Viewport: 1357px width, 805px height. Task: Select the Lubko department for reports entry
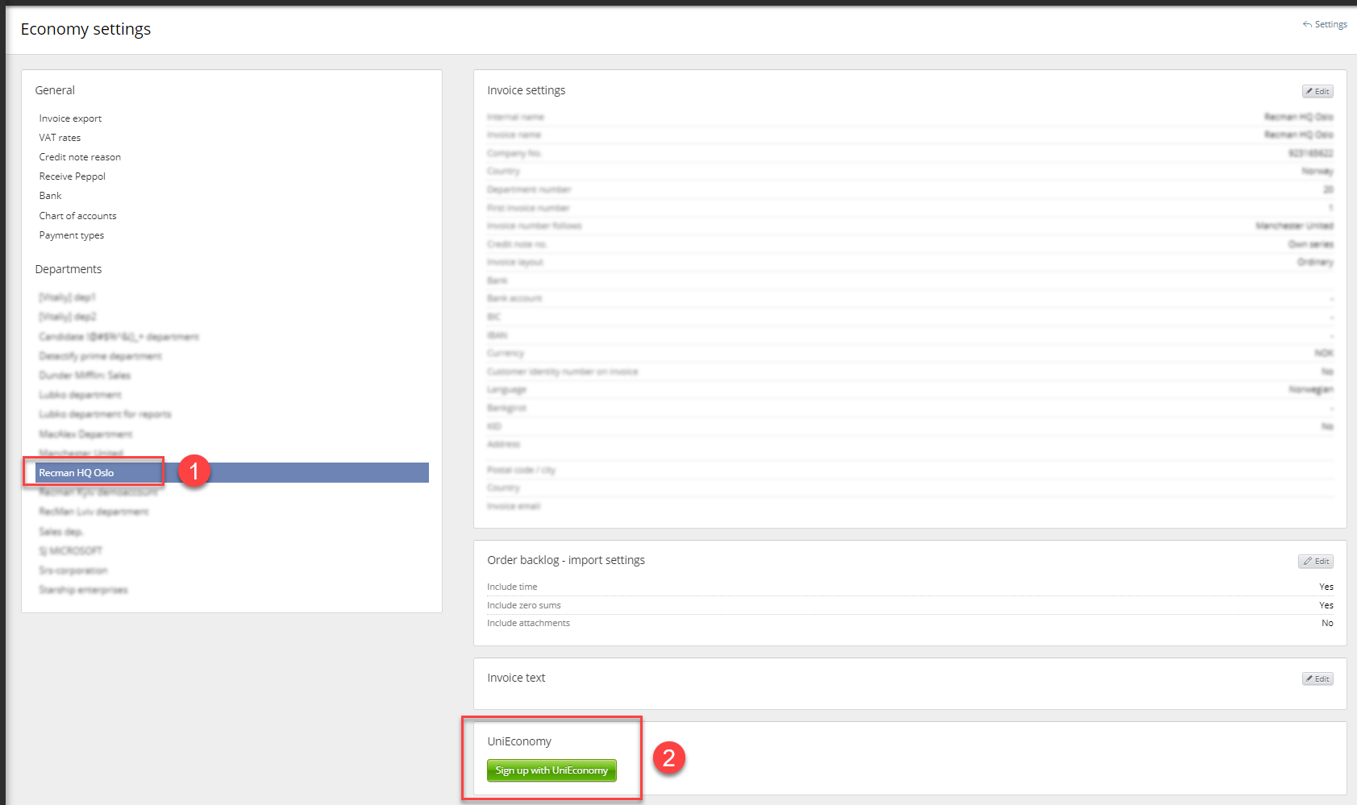[105, 414]
